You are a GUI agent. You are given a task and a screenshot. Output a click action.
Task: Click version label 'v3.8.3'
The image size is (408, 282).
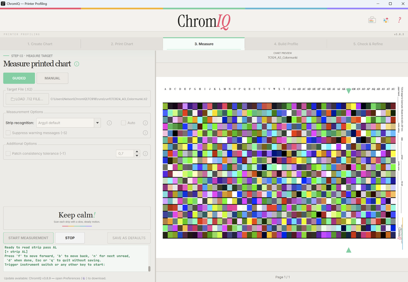(x=399, y=34)
